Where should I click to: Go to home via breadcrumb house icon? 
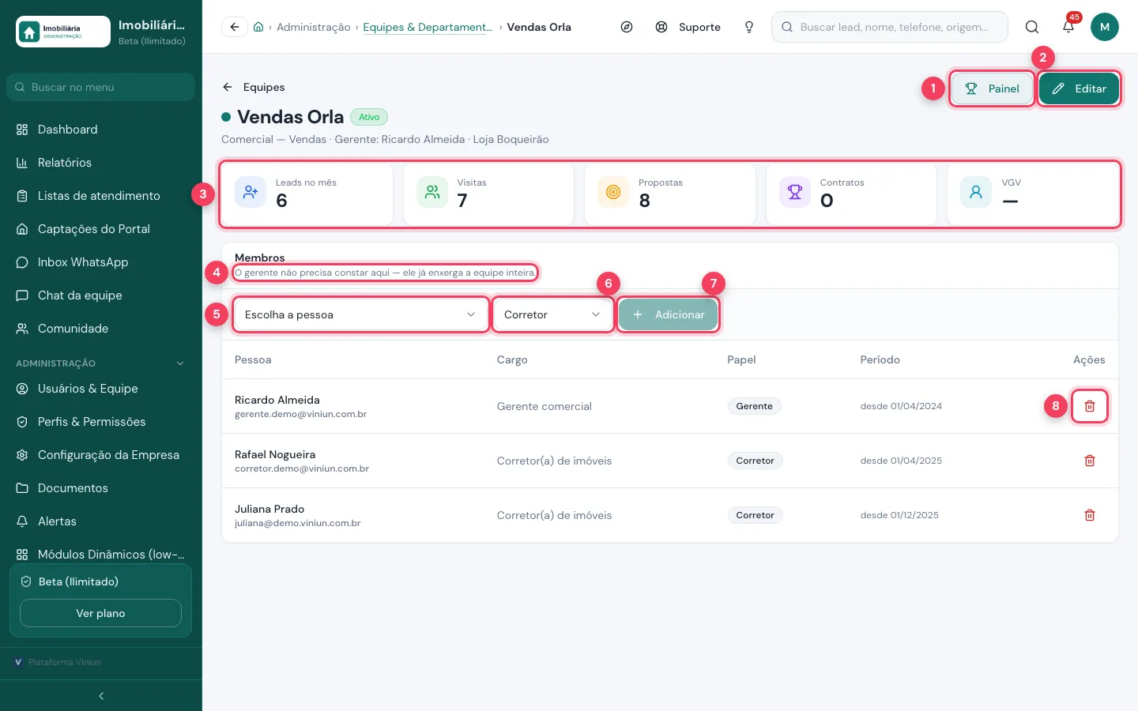tap(258, 27)
